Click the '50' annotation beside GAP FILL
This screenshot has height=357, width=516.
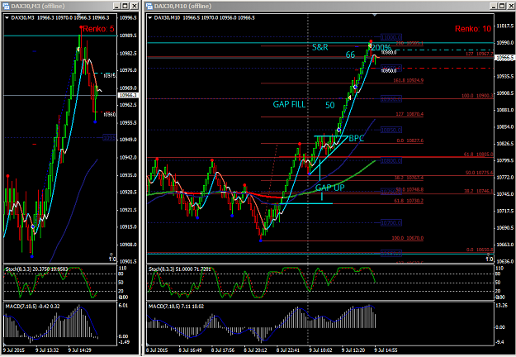point(330,106)
